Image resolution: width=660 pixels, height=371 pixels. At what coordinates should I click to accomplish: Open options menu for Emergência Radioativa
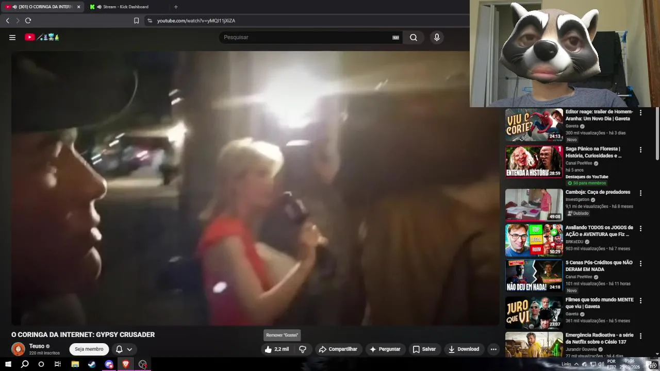pos(640,336)
